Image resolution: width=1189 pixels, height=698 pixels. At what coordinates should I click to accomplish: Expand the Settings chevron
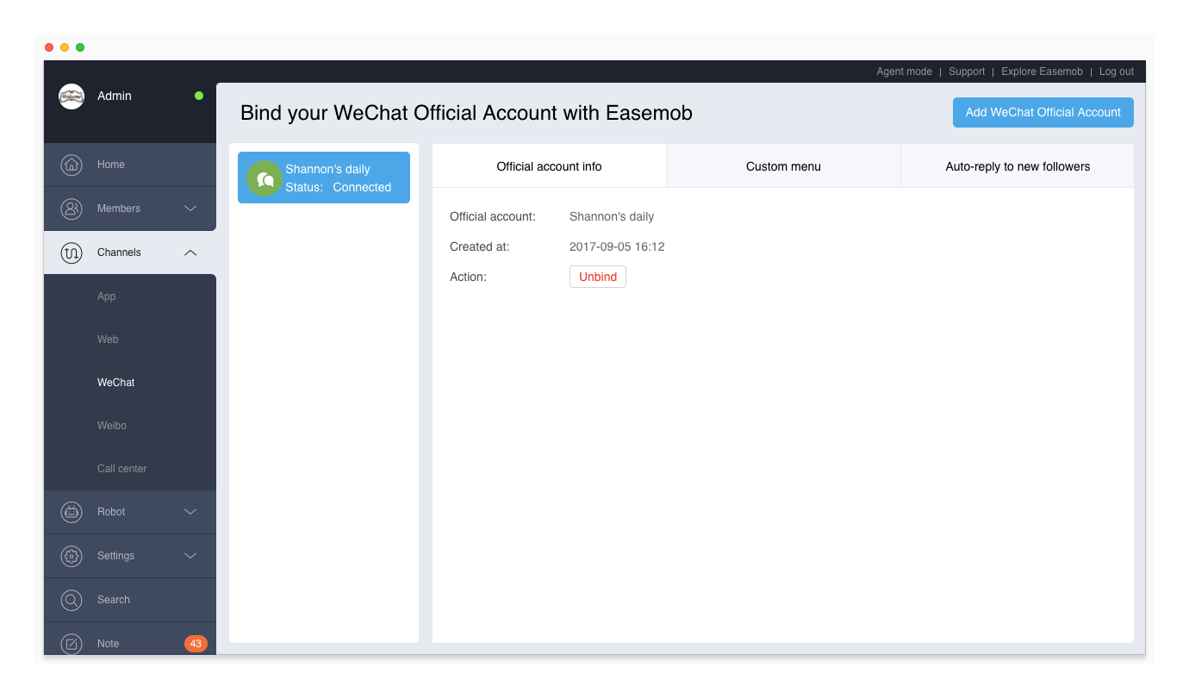pyautogui.click(x=191, y=556)
